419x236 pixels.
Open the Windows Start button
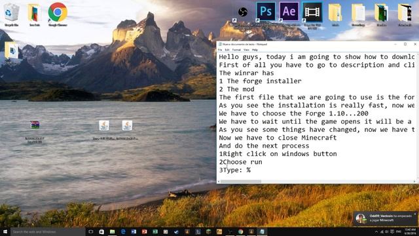coord(5,231)
